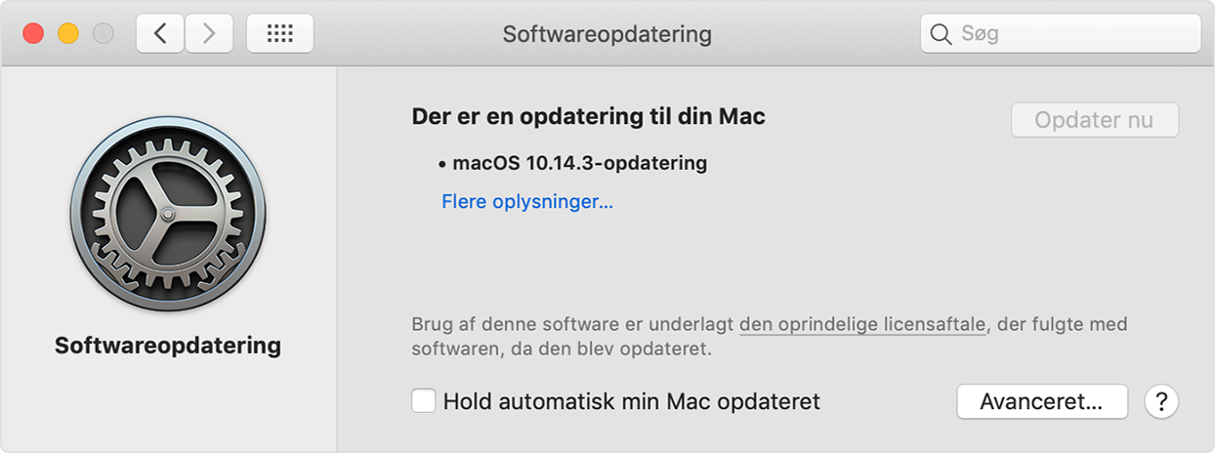The width and height of the screenshot is (1215, 453).
Task: Close the window with the red button
Action: pyautogui.click(x=34, y=34)
